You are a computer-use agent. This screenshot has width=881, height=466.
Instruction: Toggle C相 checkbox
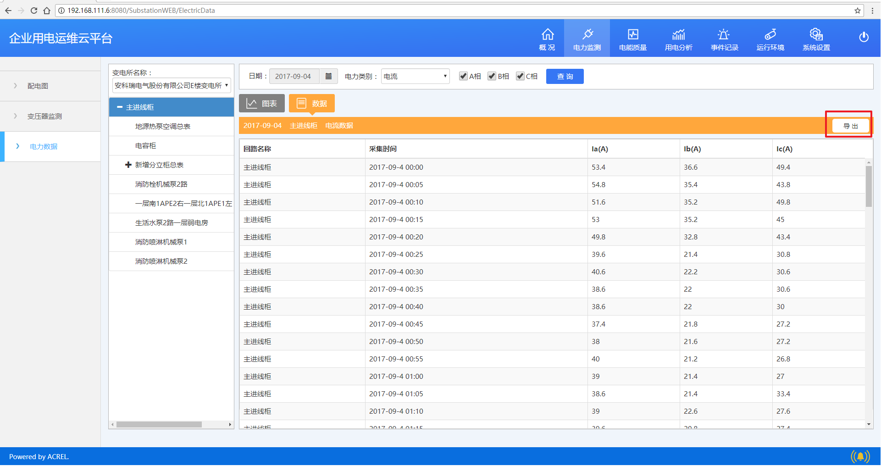click(520, 76)
